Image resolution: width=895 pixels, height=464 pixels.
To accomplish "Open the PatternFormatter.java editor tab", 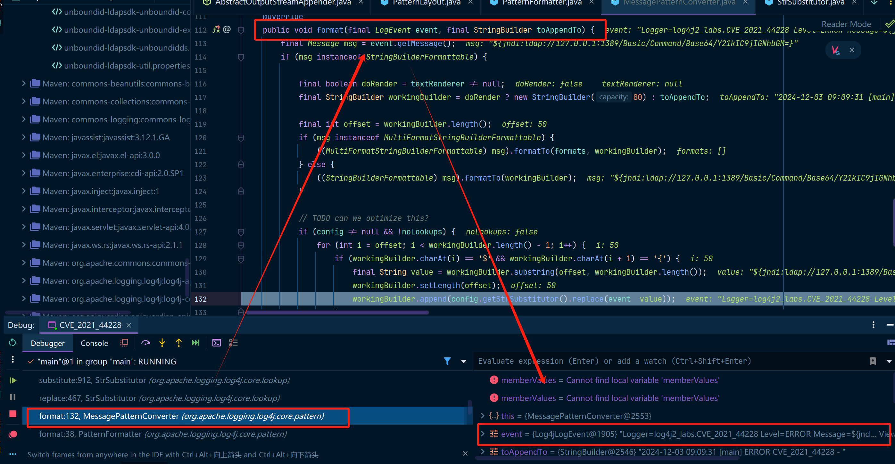I will (x=542, y=3).
